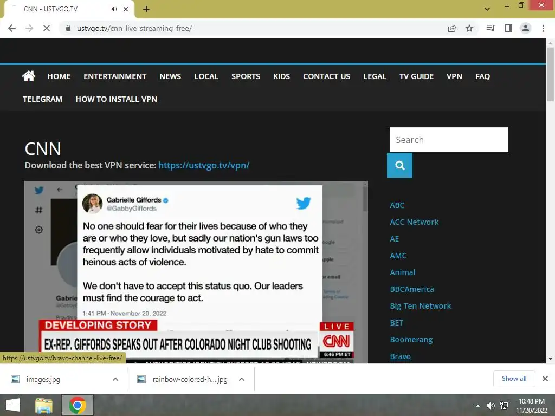
Task: Open downloaded file images.jpg
Action: coord(43,379)
